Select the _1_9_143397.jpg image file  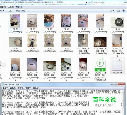click(x=100, y=42)
